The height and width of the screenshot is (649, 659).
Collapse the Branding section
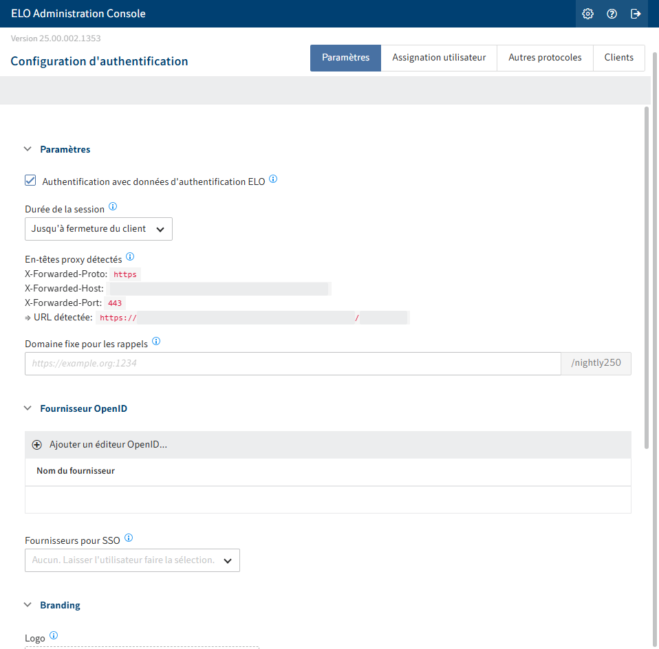click(28, 605)
